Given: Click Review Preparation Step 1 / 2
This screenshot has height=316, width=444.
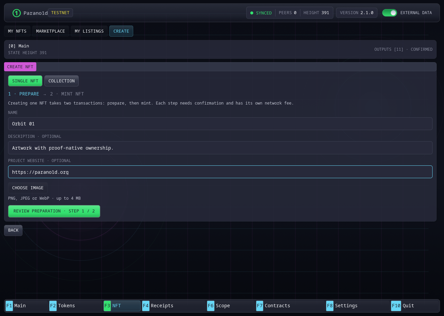Looking at the screenshot, I should click(54, 211).
